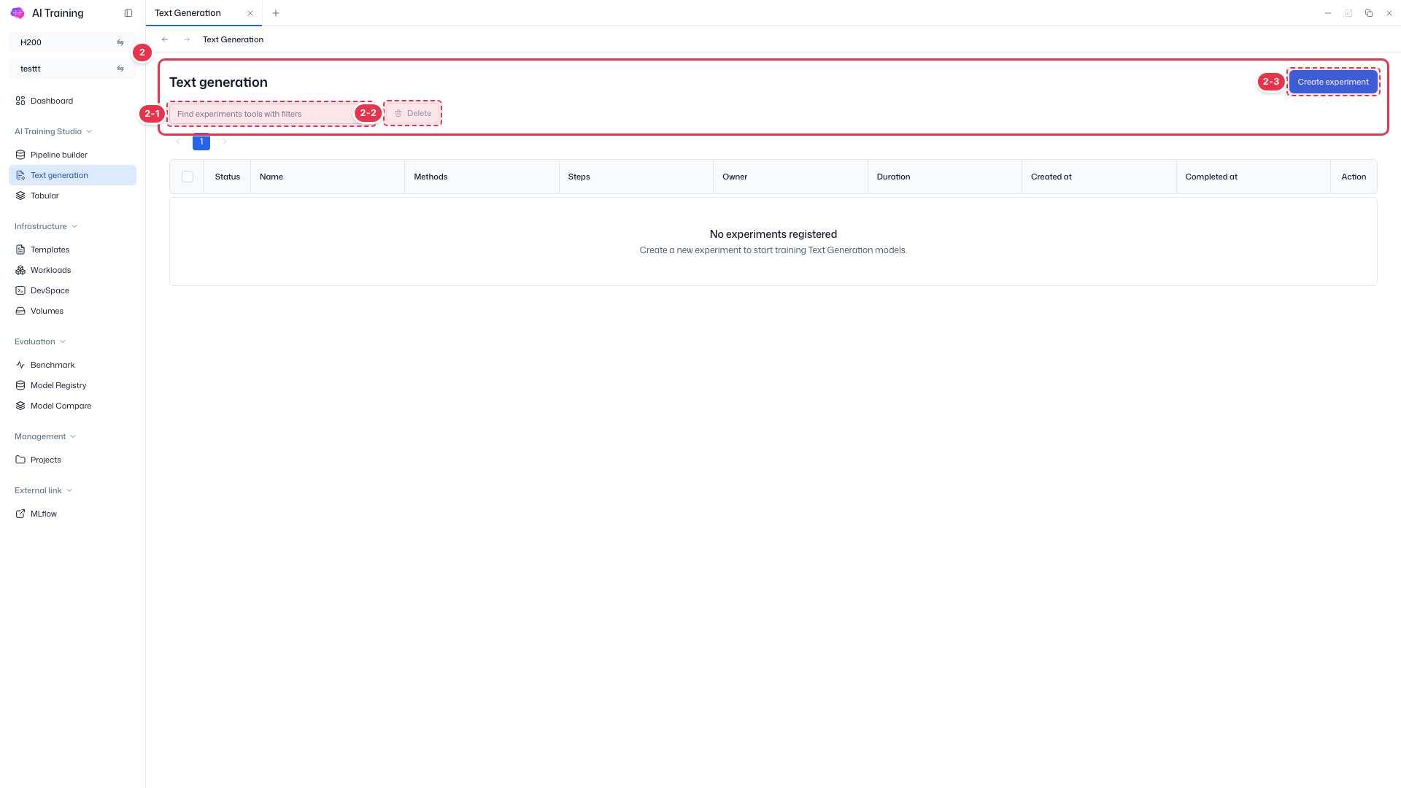The height and width of the screenshot is (788, 1401).
Task: Go to the next page with the chevron
Action: (x=225, y=142)
